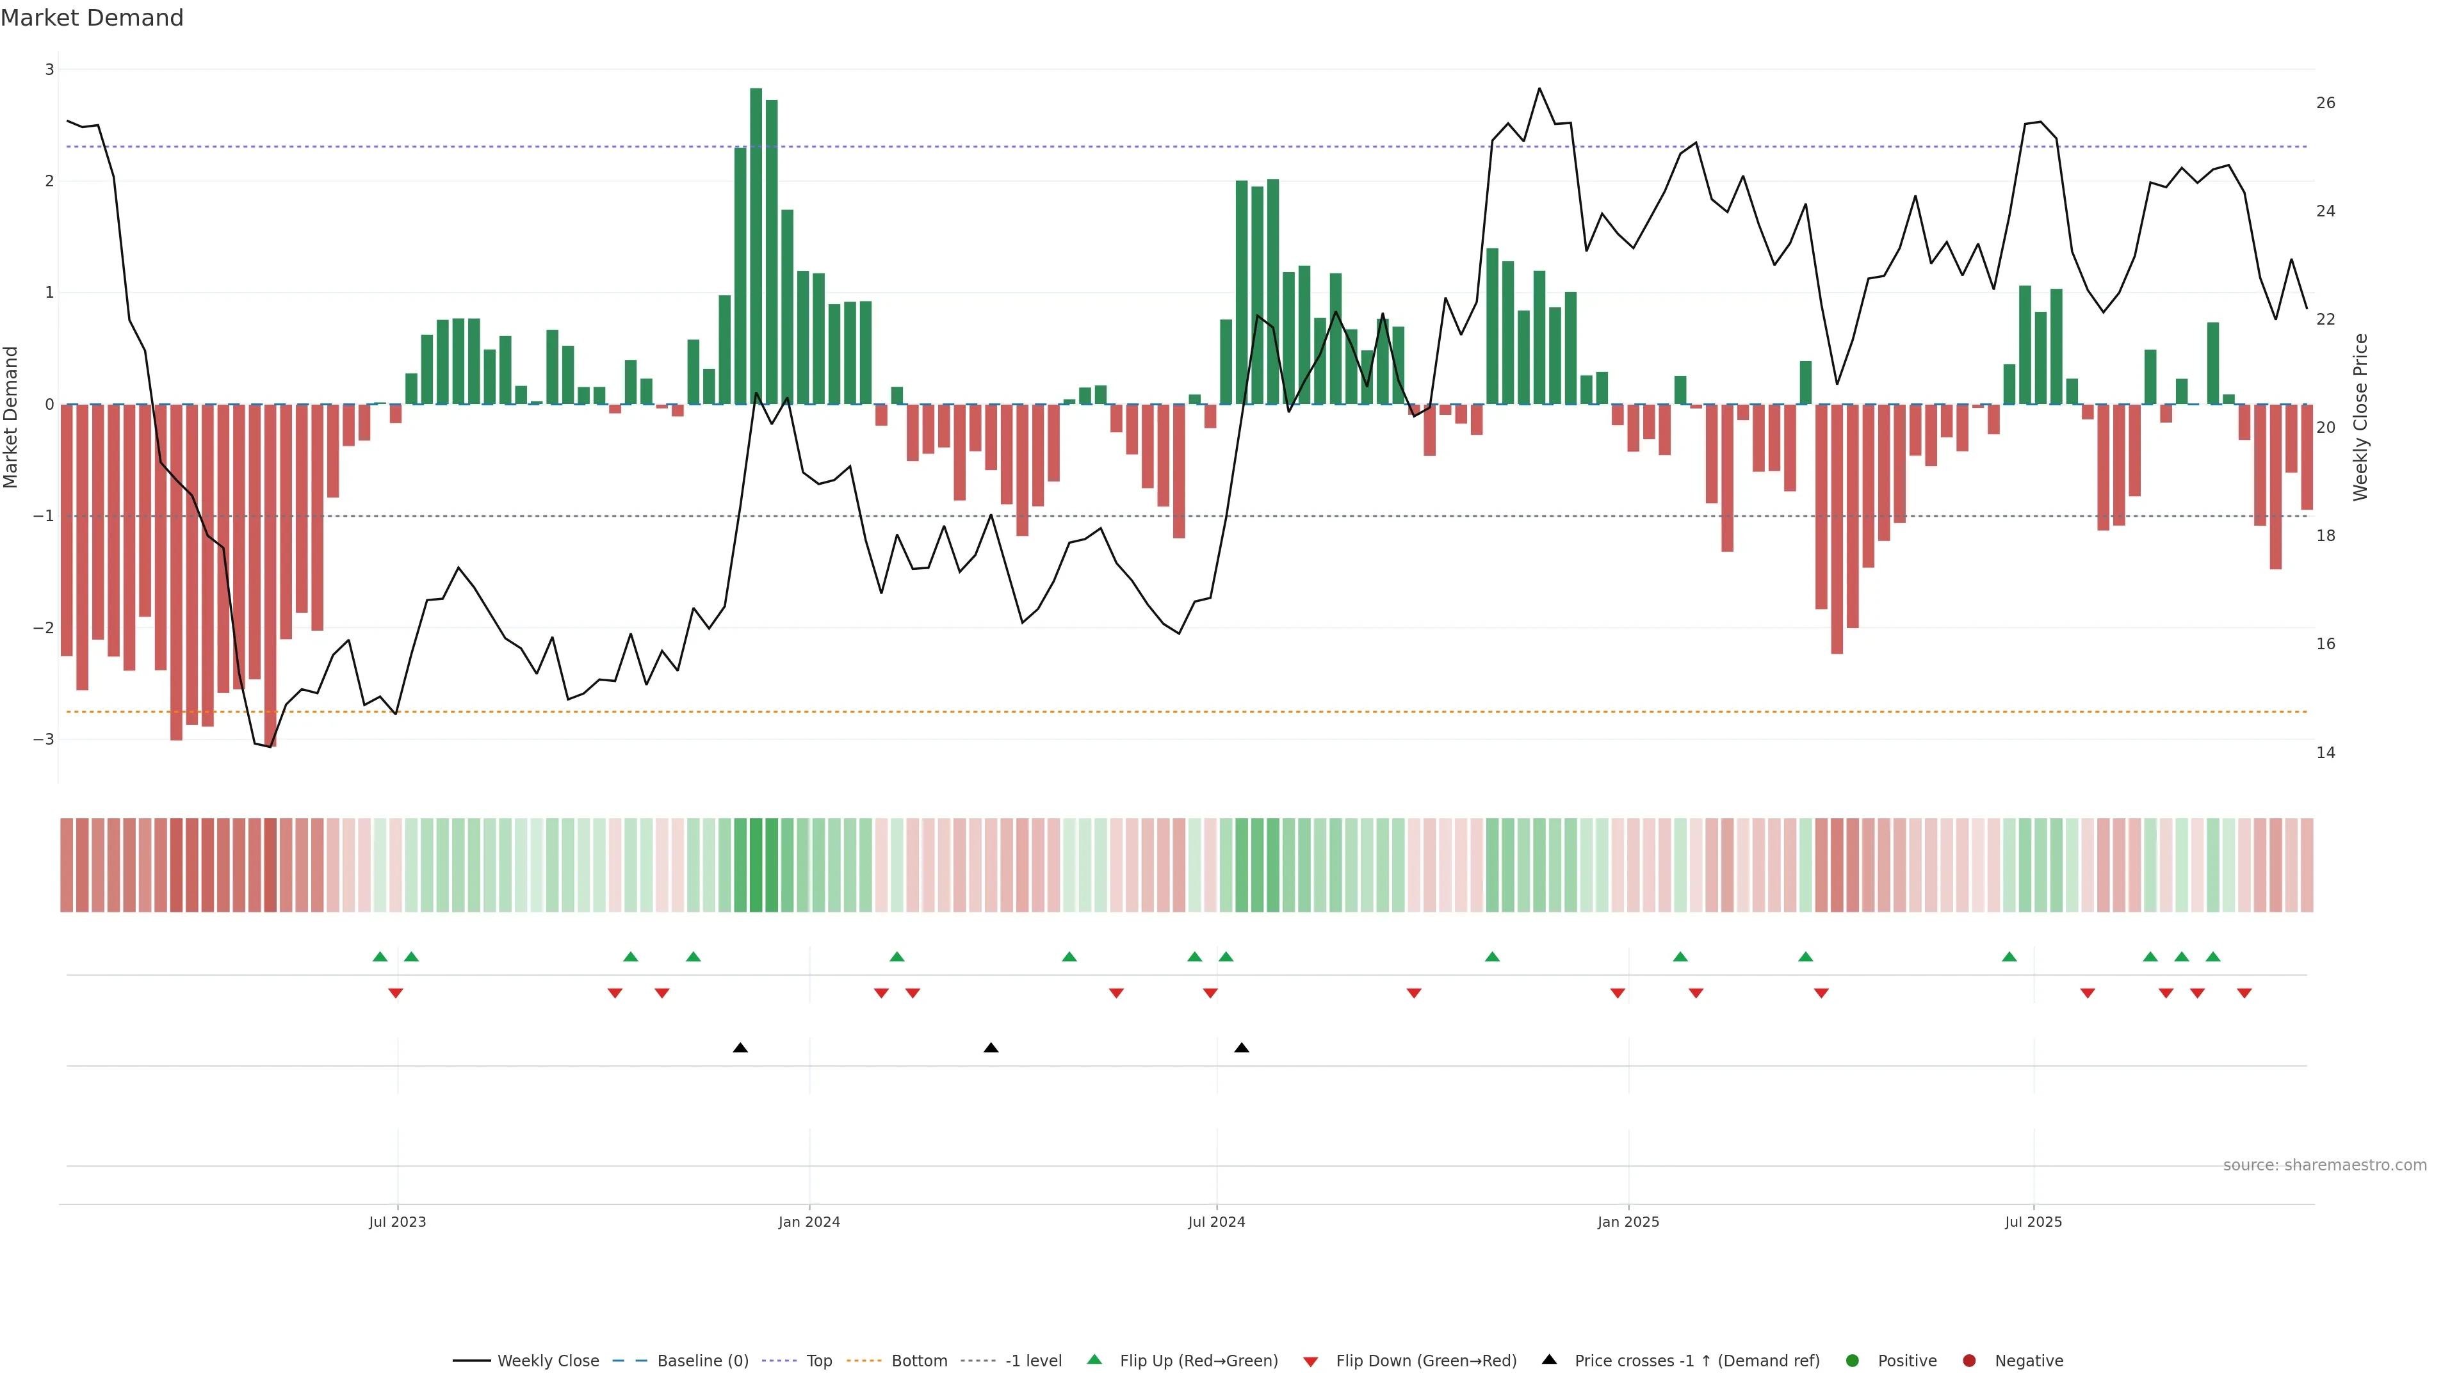Screen dimensions: 2459x1383
Task: Click the first green flip-up marker
Action: (380, 957)
